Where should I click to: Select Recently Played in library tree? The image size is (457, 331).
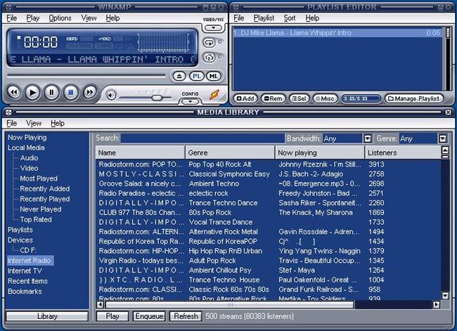tap(44, 199)
